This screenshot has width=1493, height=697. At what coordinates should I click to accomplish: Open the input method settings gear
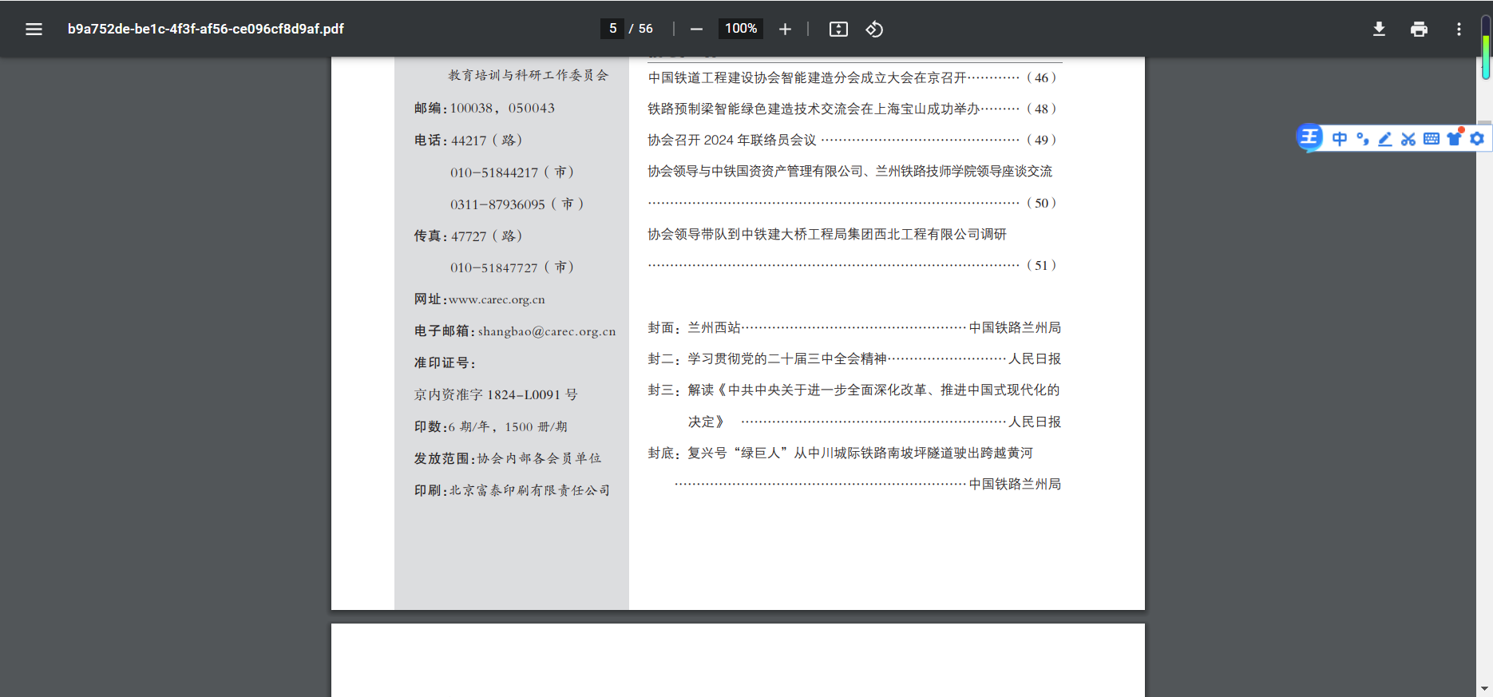tap(1477, 139)
